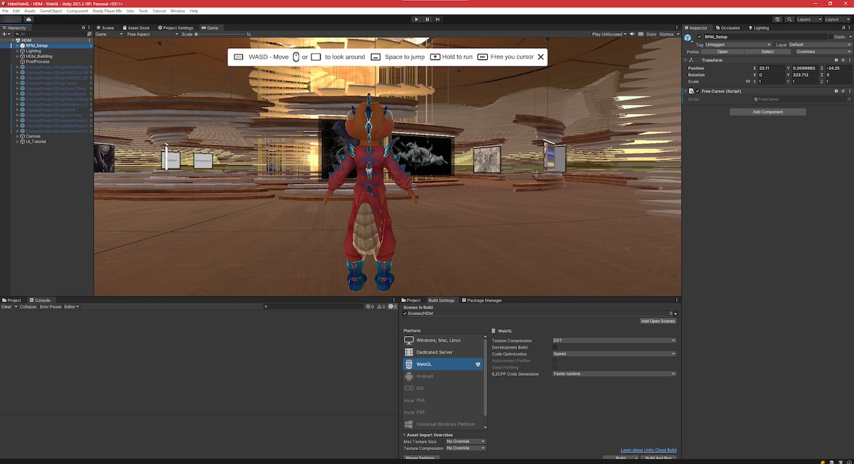Click the Hierarchy panel lock icon

coord(83,28)
